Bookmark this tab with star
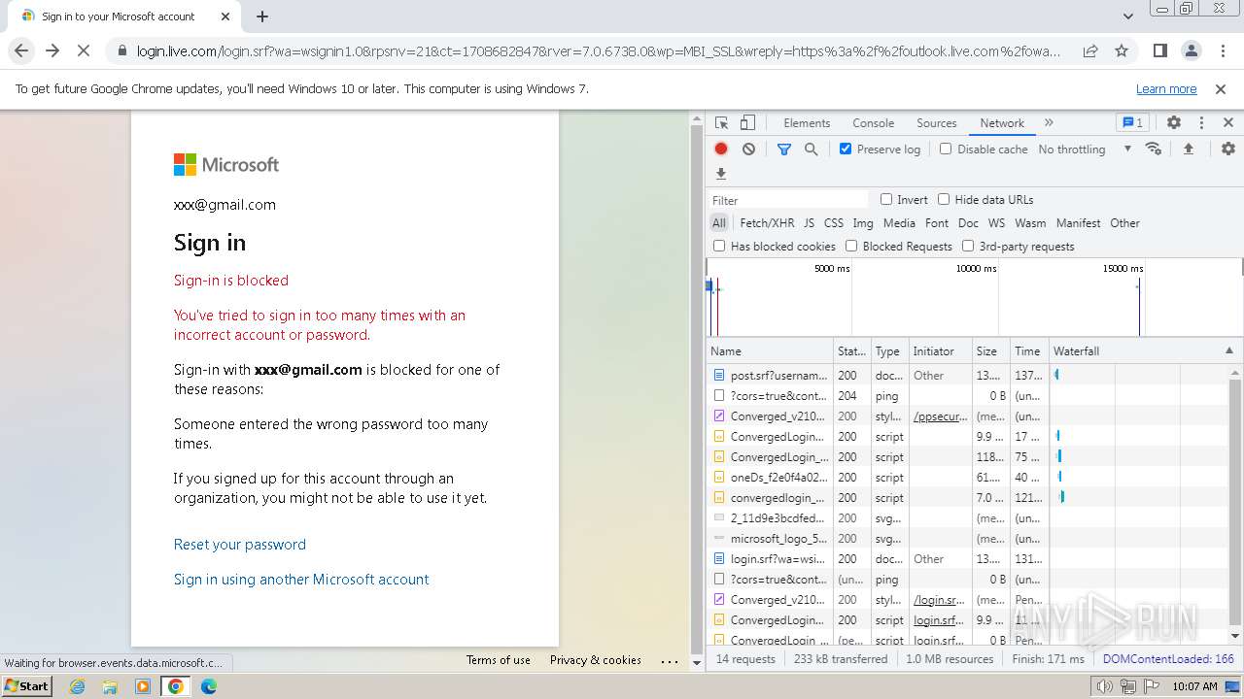The image size is (1244, 699). pyautogui.click(x=1122, y=51)
